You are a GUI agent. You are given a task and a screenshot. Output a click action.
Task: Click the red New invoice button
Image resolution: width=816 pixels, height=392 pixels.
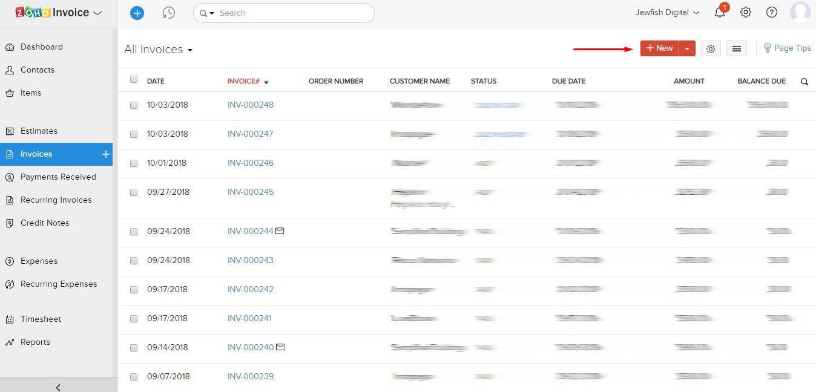click(659, 48)
